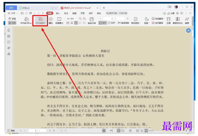
Task: Open the 开始 ribbon tab
Action: [50, 13]
